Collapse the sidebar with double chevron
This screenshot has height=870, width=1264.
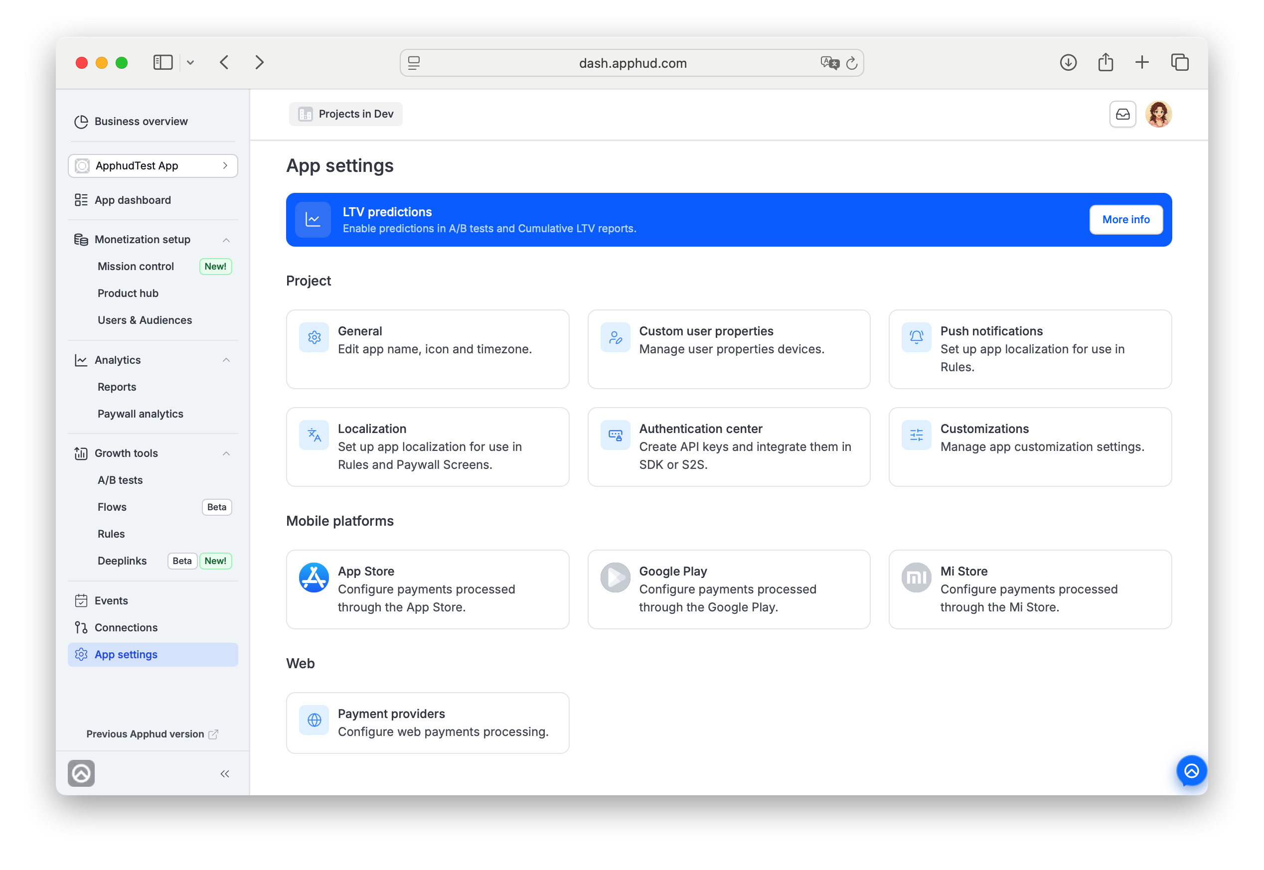[x=225, y=773]
